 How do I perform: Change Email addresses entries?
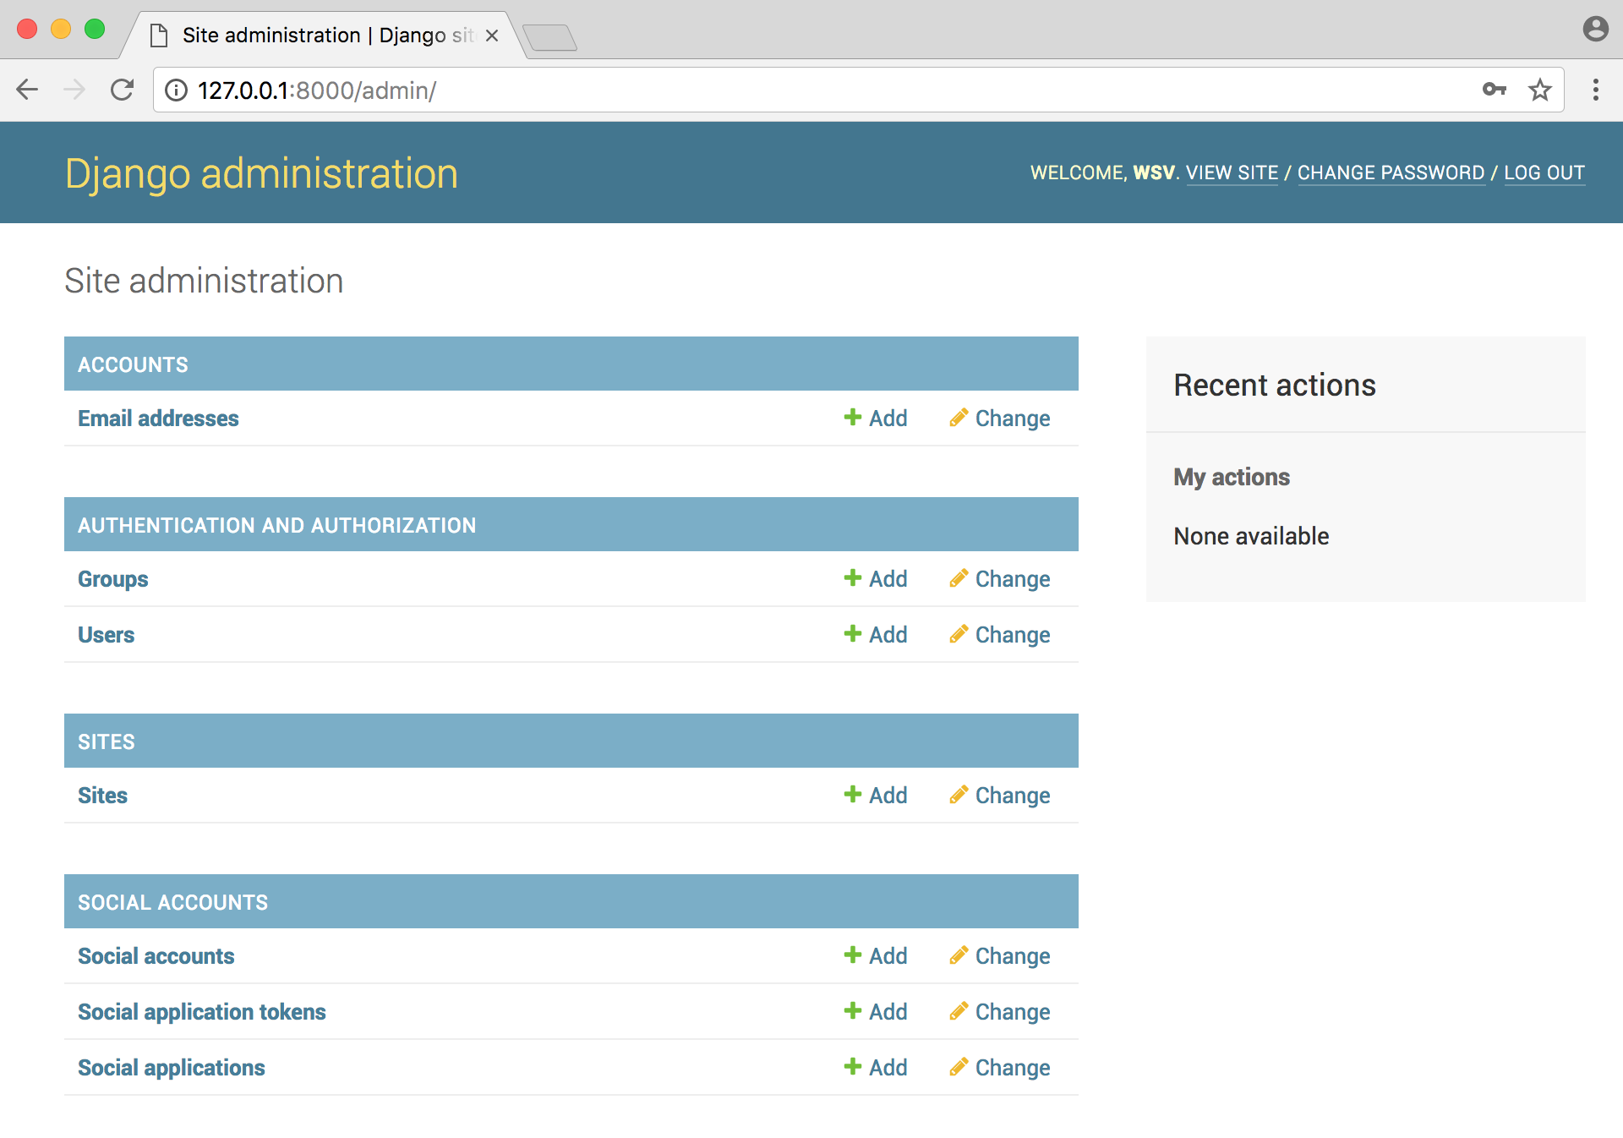click(999, 419)
